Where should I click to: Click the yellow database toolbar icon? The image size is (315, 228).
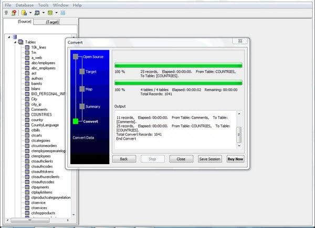coord(24,12)
